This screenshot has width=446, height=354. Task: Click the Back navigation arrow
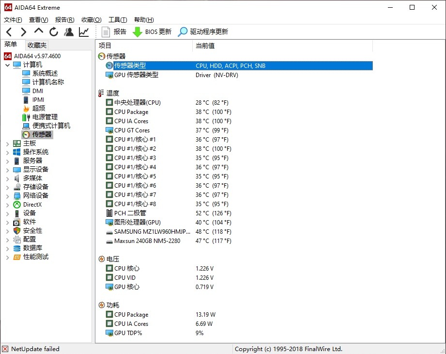[9, 32]
